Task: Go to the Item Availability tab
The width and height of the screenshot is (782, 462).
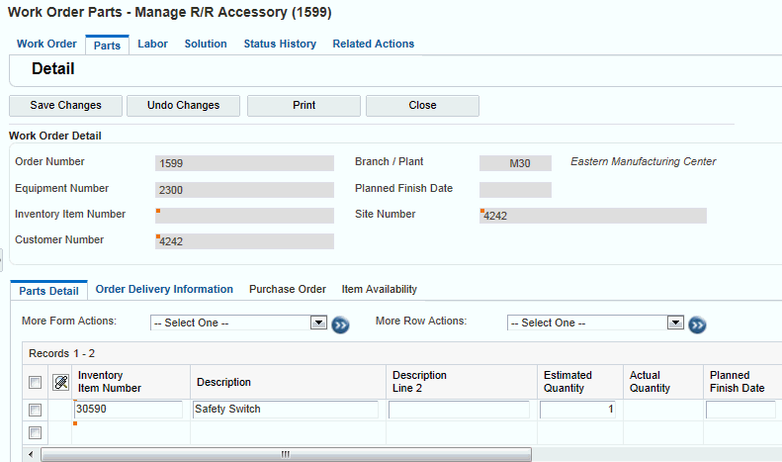Action: pos(379,289)
